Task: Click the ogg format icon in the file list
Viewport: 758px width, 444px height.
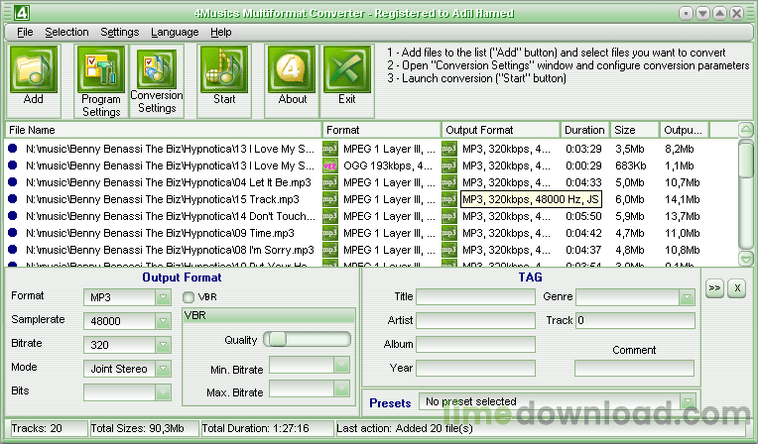Action: pyautogui.click(x=330, y=166)
